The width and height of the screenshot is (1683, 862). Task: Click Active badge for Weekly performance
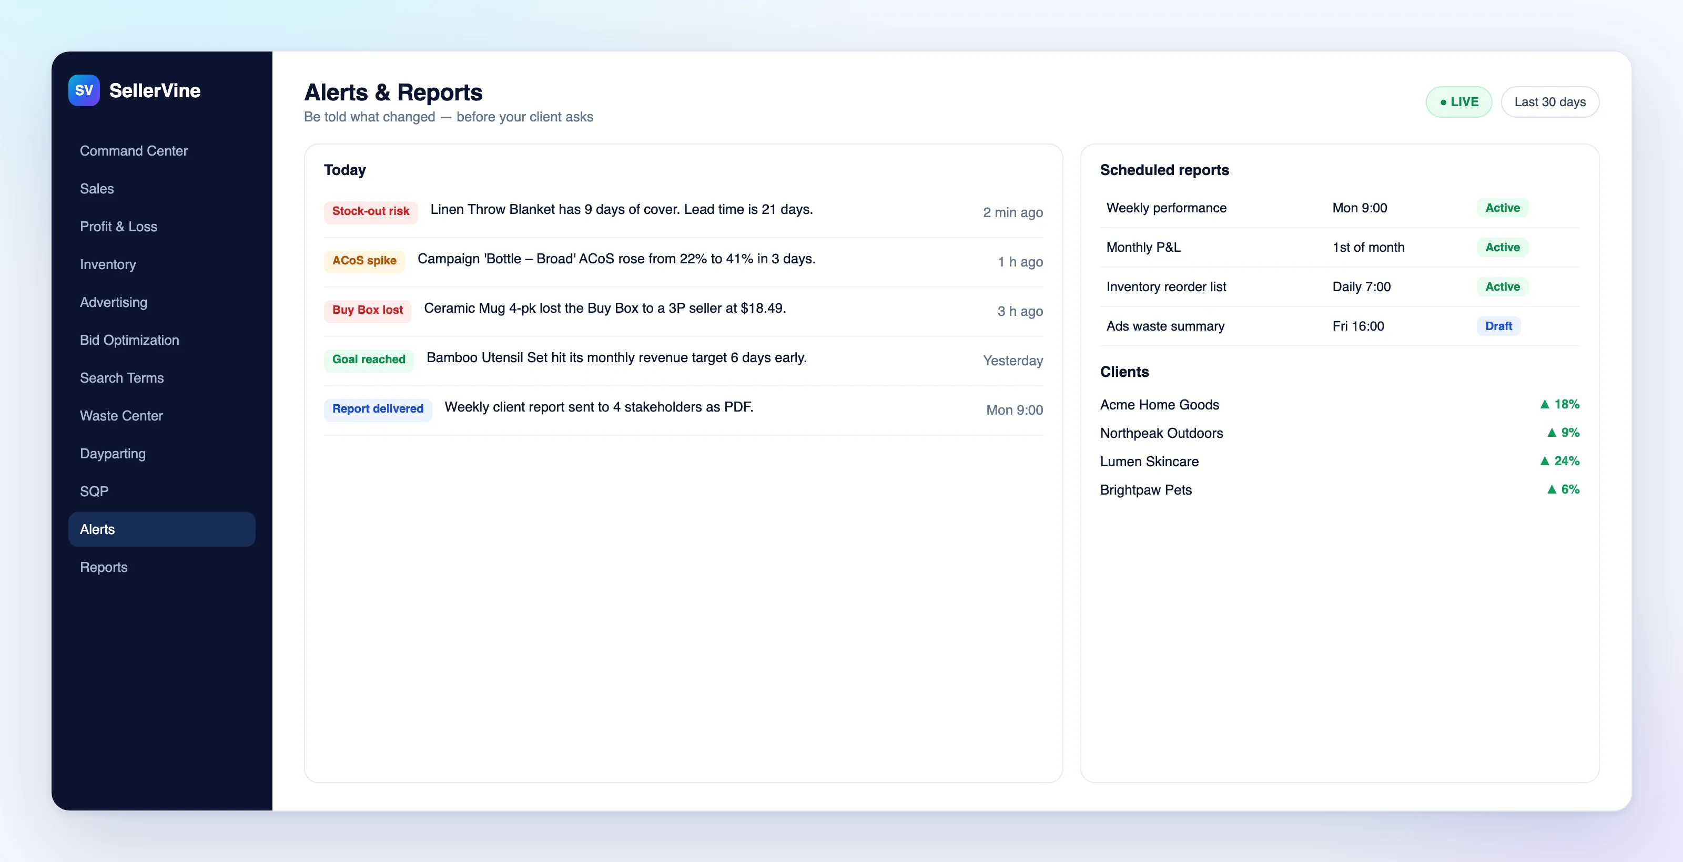(x=1502, y=208)
